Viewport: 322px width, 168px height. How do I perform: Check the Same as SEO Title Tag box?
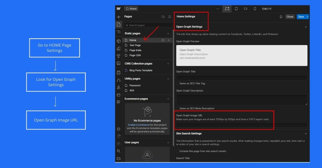tap(177, 83)
